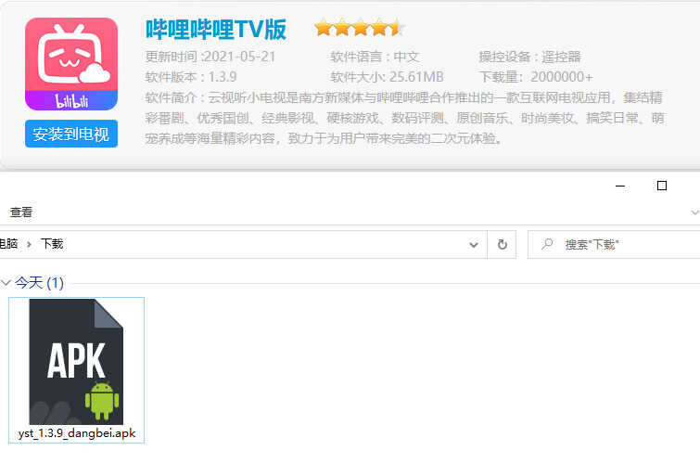Click the 软件语言：中文 text
The height and width of the screenshot is (476, 700).
coord(375,57)
